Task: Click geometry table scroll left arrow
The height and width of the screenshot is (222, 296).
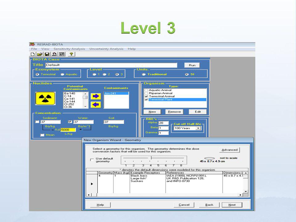Action: 88,195
